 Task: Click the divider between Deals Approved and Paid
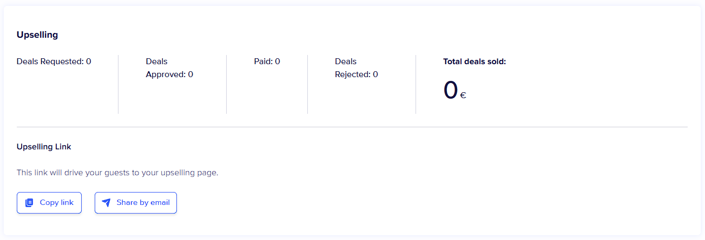tap(226, 84)
